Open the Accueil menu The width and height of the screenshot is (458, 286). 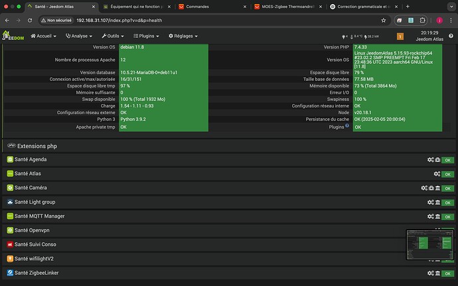pyautogui.click(x=43, y=36)
